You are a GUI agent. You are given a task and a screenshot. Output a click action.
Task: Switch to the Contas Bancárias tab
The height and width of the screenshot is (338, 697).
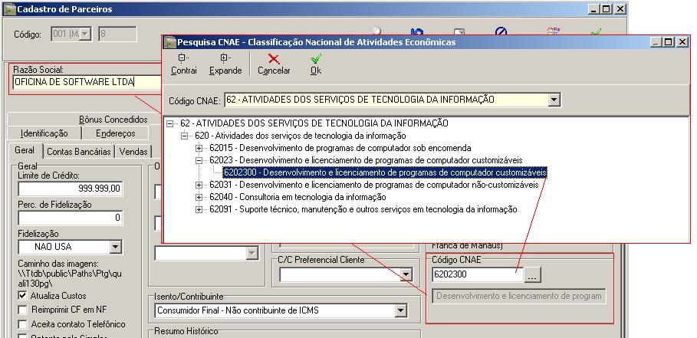click(79, 152)
